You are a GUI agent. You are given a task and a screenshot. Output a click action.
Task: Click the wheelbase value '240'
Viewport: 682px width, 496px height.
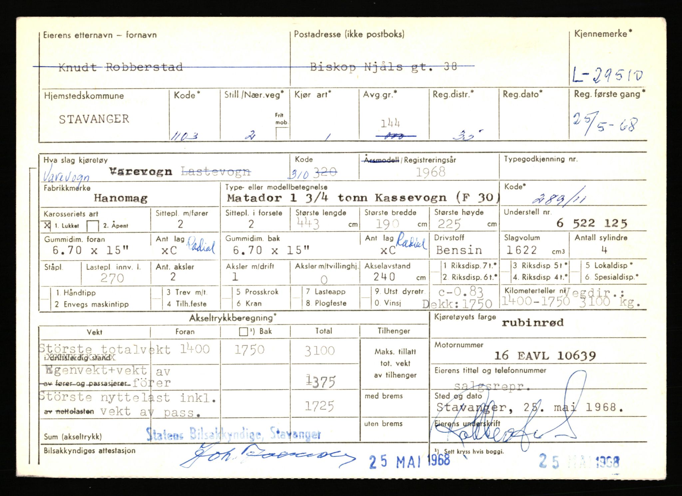(x=384, y=277)
